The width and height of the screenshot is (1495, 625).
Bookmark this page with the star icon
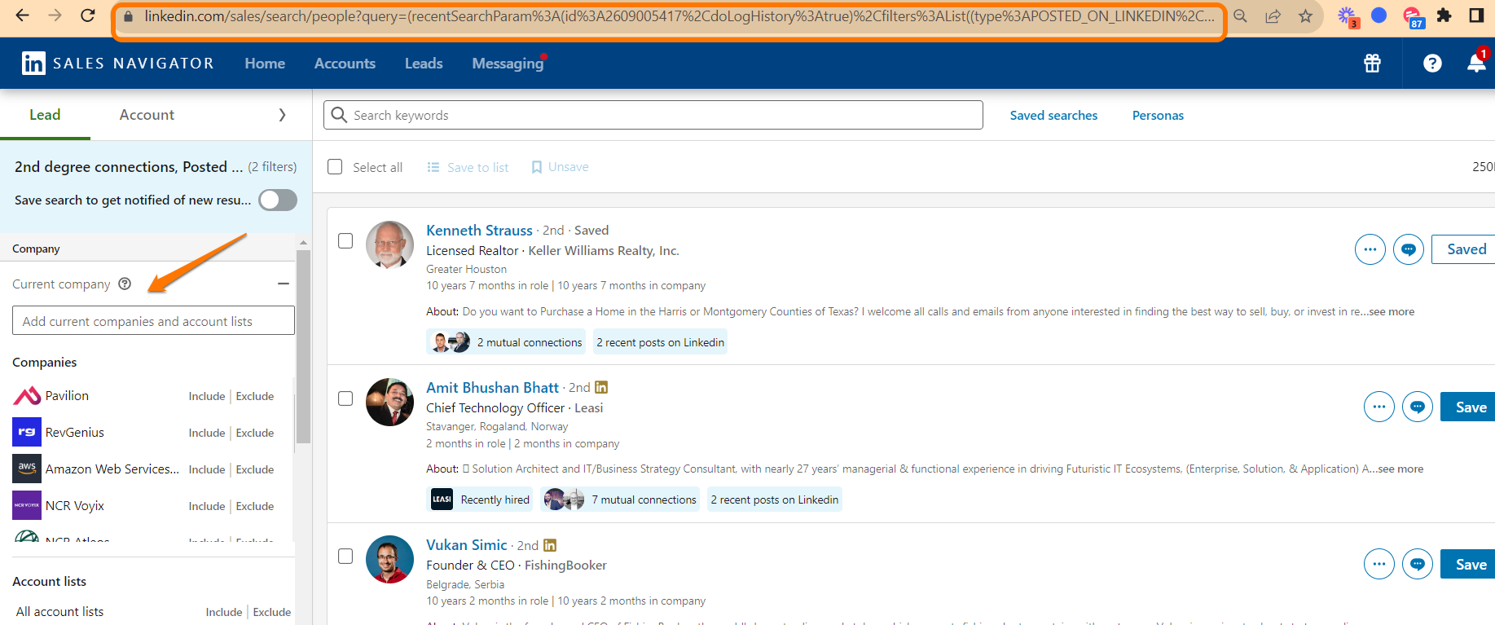pyautogui.click(x=1305, y=16)
